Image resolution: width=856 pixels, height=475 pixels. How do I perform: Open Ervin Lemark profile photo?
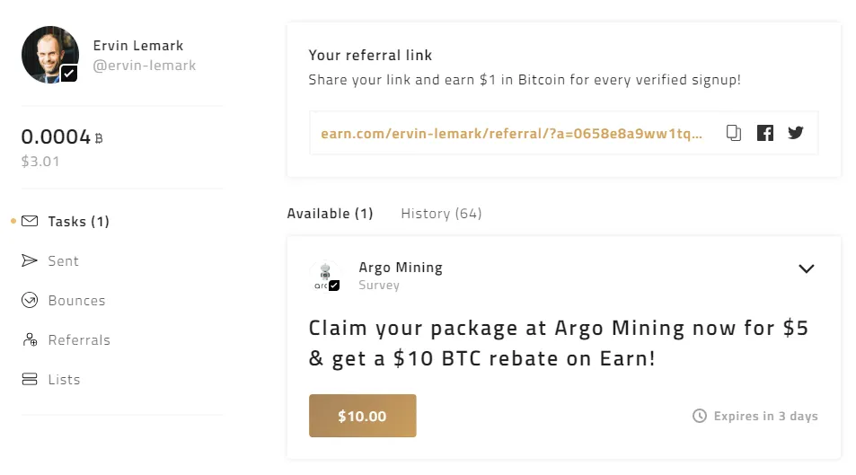click(x=50, y=55)
